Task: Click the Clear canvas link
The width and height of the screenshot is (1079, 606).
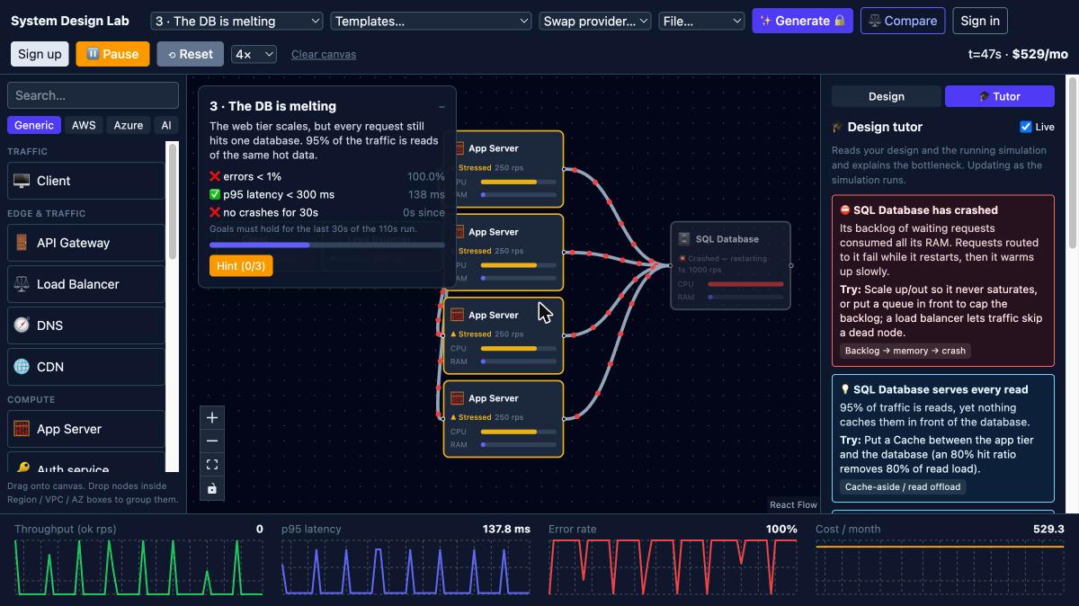Action: pos(324,55)
